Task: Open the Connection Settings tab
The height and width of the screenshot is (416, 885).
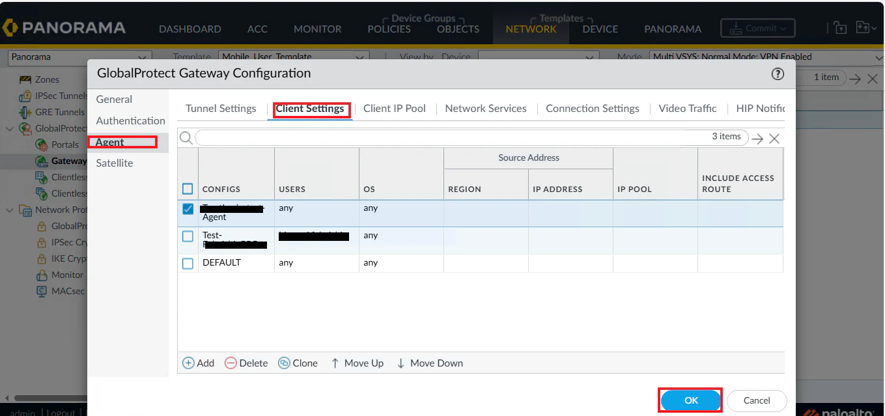Action: [593, 109]
